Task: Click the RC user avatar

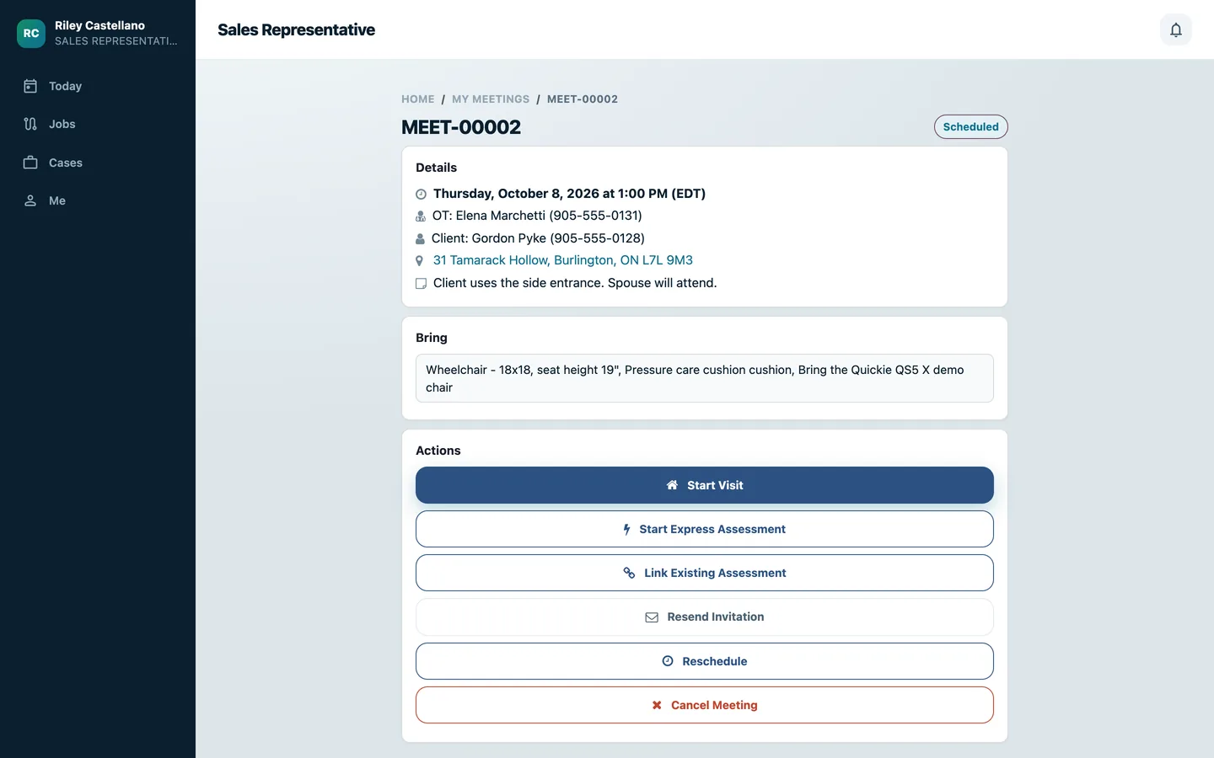Action: [31, 33]
